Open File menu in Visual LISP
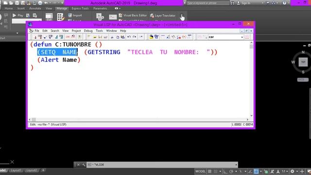Screen dimensions: 311x175 [37, 31]
